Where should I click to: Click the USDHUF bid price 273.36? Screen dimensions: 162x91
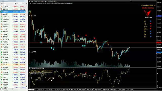pyautogui.click(x=16, y=82)
